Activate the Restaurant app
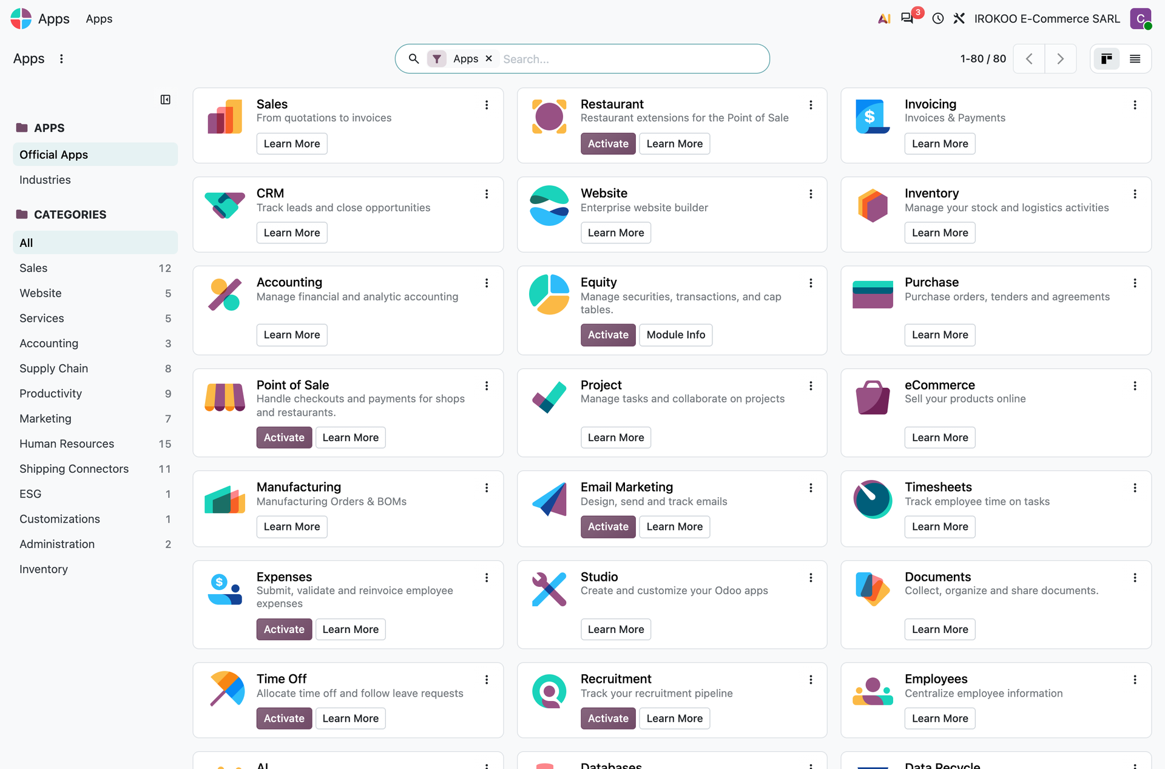Screen dimensions: 1165x769 (608, 144)
